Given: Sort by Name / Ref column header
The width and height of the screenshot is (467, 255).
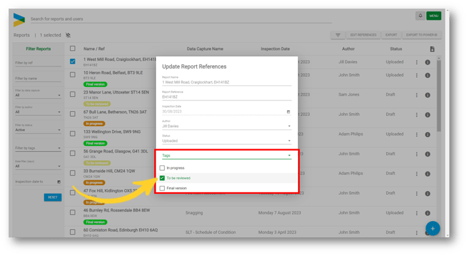Looking at the screenshot, I should [x=94, y=49].
